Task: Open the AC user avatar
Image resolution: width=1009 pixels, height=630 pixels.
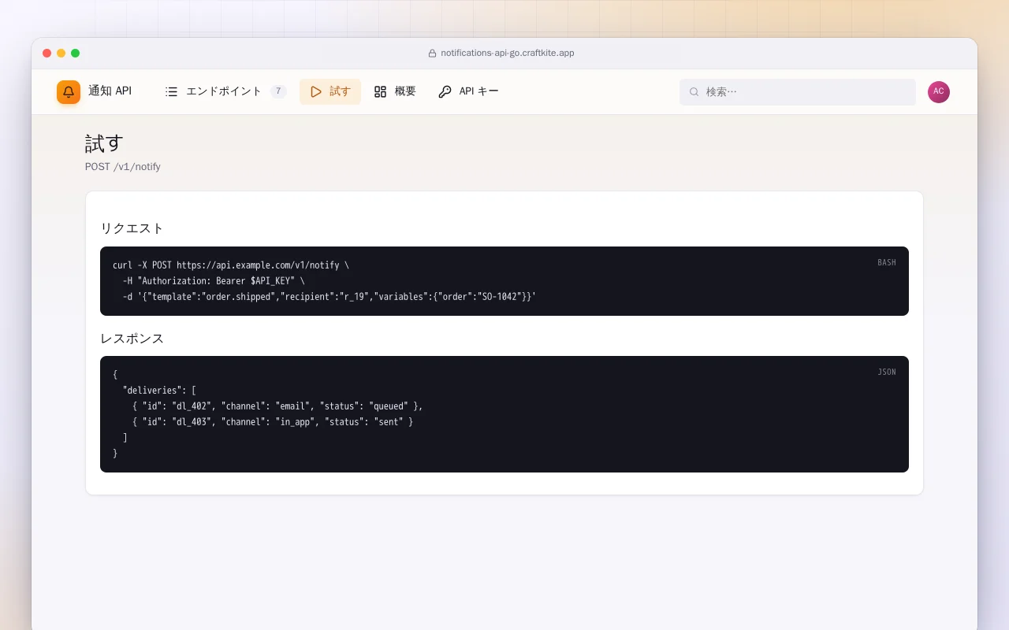Action: pyautogui.click(x=939, y=92)
